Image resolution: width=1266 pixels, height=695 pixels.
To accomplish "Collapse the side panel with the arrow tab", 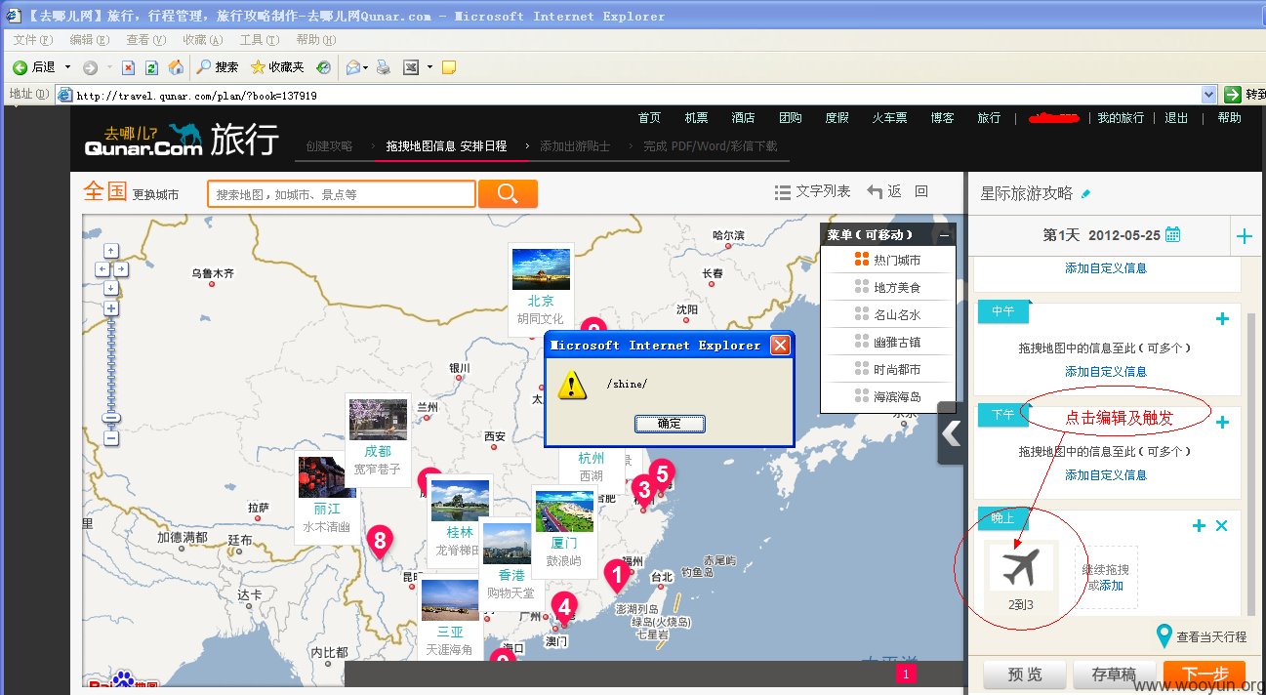I will coord(951,433).
